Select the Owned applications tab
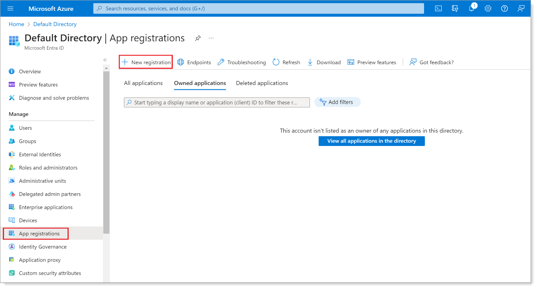The width and height of the screenshot is (537, 289). pos(200,83)
